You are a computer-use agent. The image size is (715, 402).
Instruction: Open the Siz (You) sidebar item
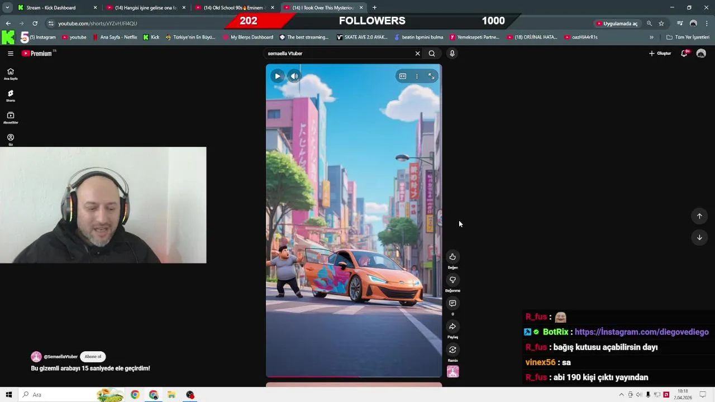(x=11, y=140)
